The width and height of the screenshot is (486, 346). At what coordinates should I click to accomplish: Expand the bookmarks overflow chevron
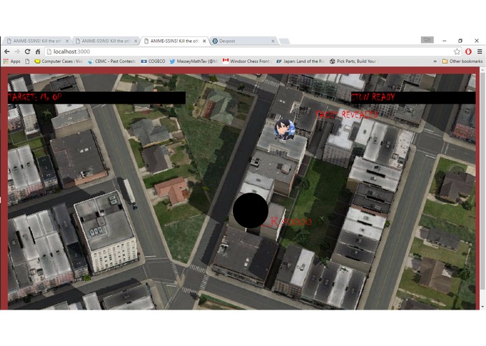435,62
